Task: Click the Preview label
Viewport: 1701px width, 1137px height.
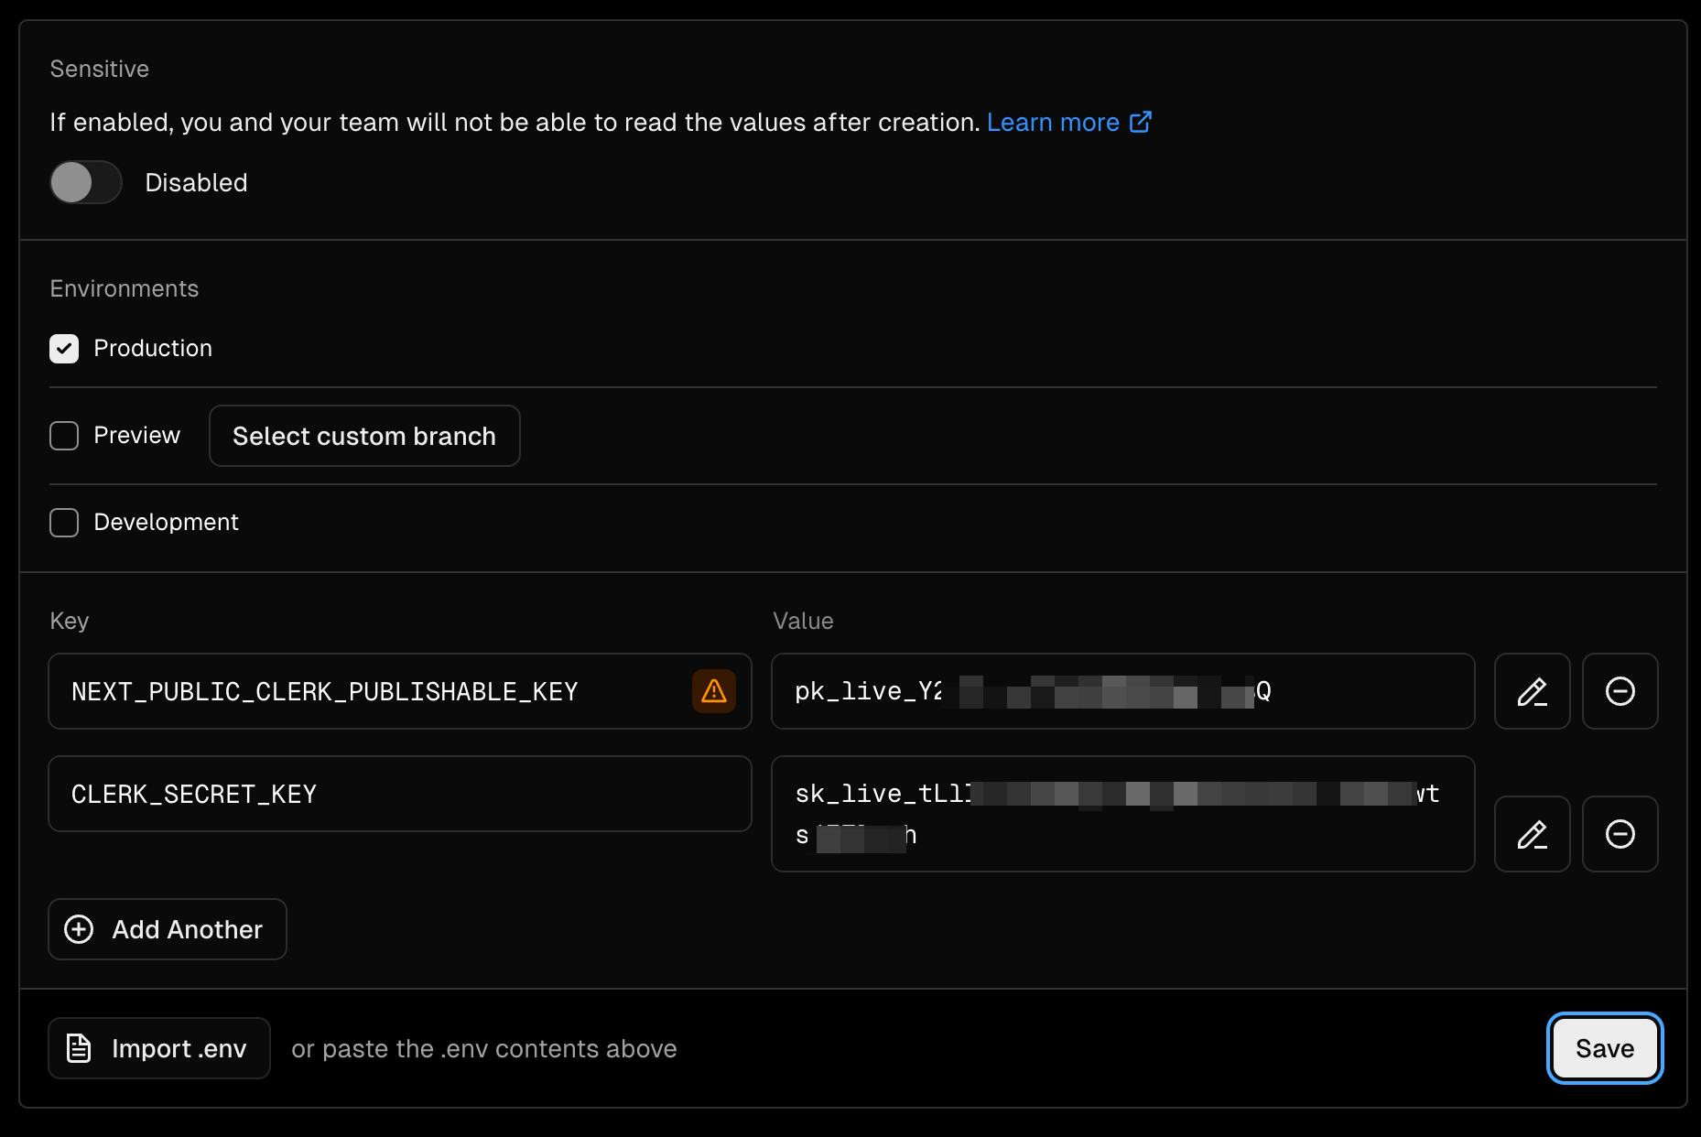Action: [136, 435]
